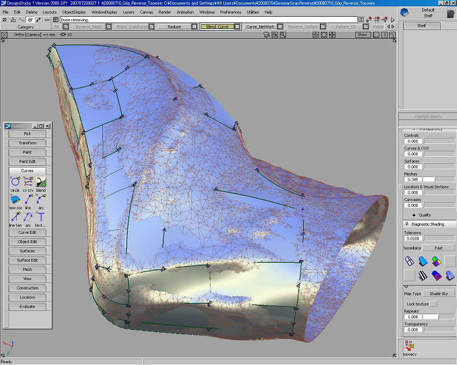Click the Fast Tessellator button
The height and width of the screenshot is (365, 457).
pos(438,248)
